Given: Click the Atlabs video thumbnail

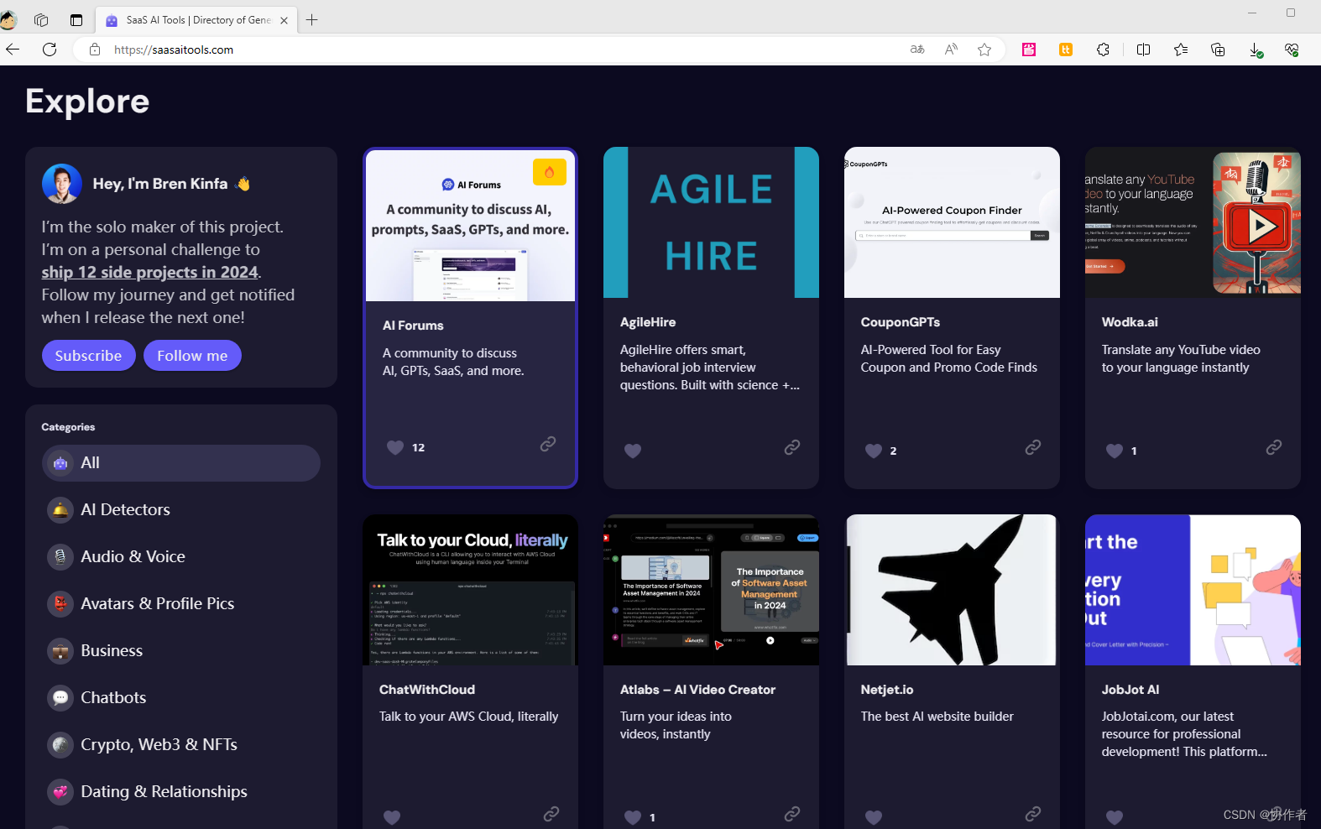Looking at the screenshot, I should tap(711, 590).
